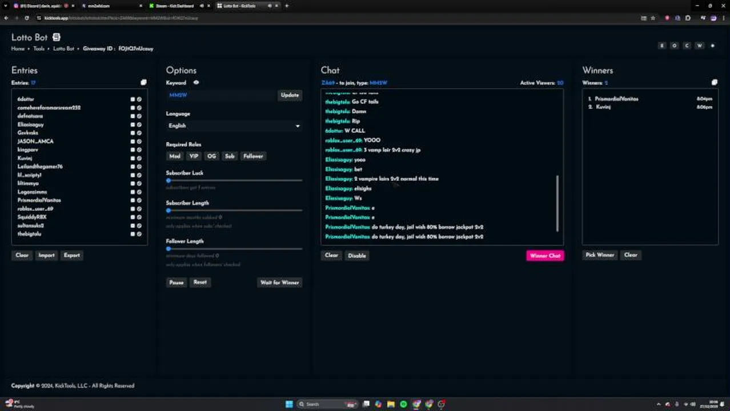
Task: Click the ban icon for sultansuks2
Action: click(x=139, y=225)
